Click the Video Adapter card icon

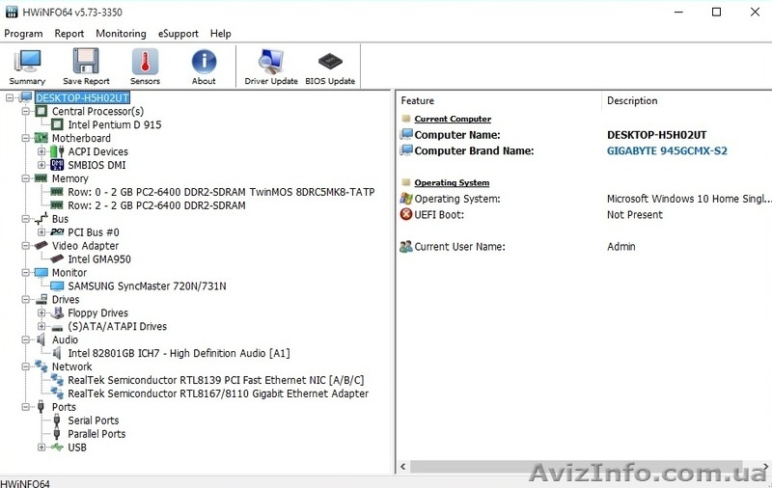pos(41,245)
